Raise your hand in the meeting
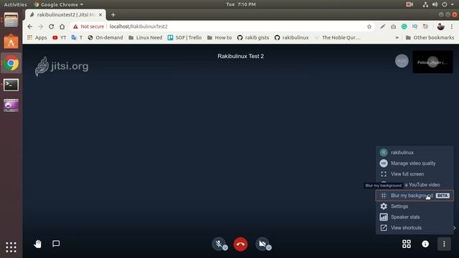Viewport: 459px width, 258px height. pos(37,244)
